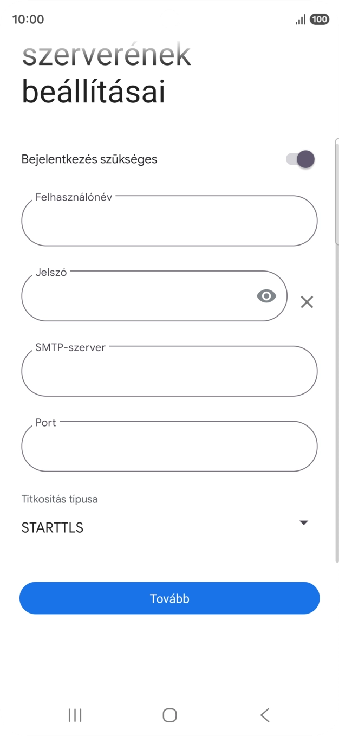Viewport: 339px width, 736px height.
Task: Tap the Titkosítás típusa label
Action: pos(60,499)
